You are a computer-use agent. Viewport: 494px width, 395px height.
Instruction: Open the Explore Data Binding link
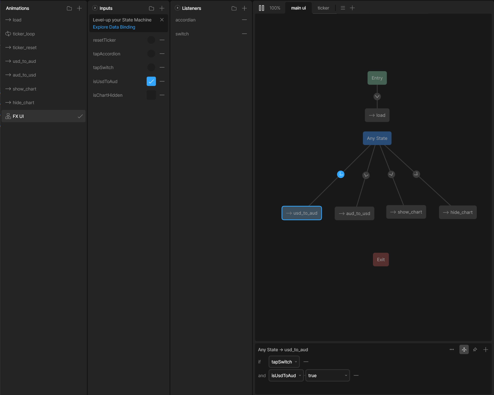[x=114, y=27]
